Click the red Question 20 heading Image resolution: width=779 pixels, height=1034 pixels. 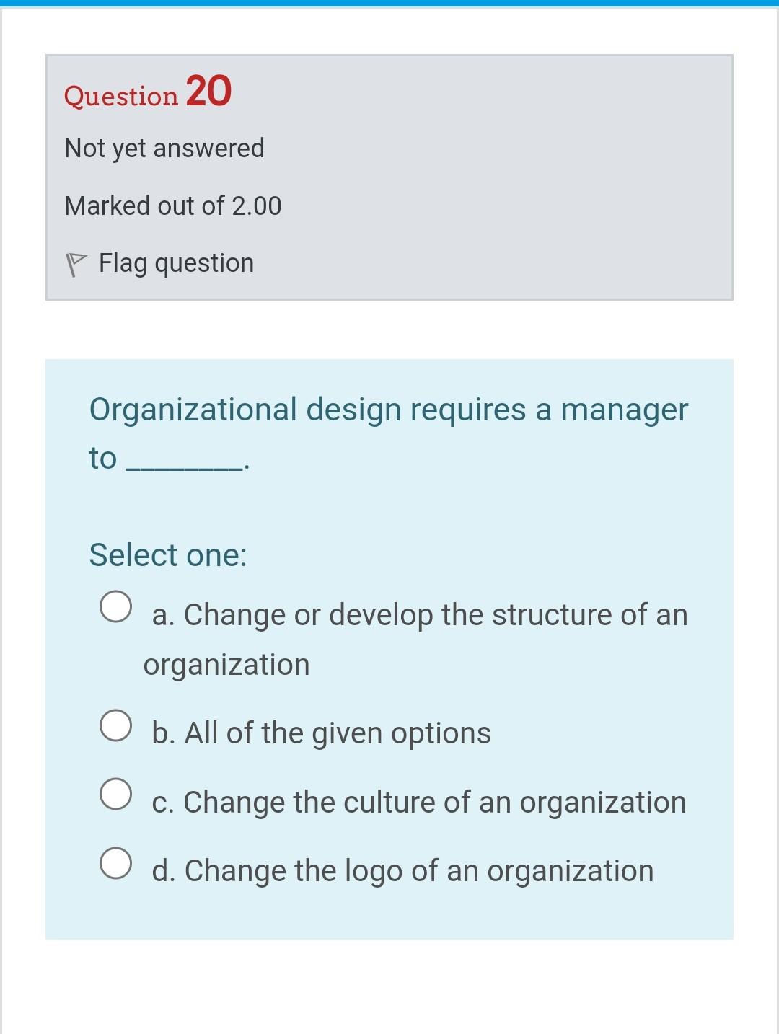pos(148,92)
